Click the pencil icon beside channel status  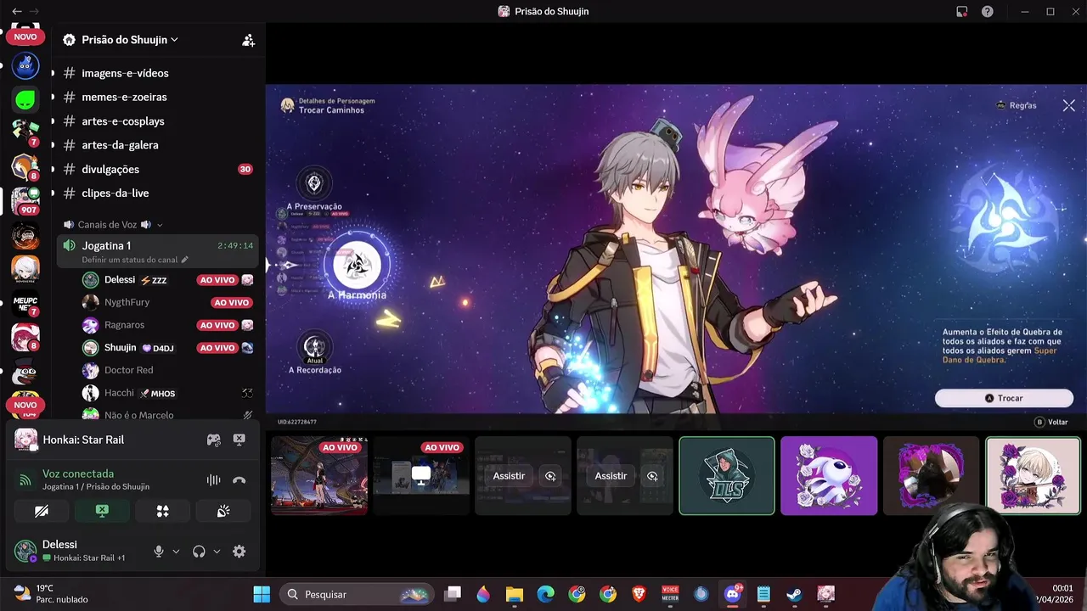185,260
